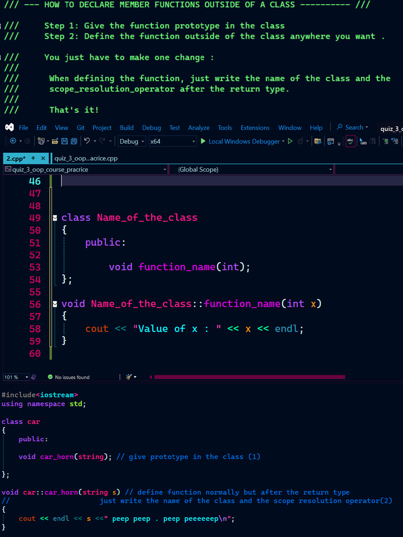The image size is (403, 537).
Task: Open the Project menu
Action: click(x=102, y=127)
